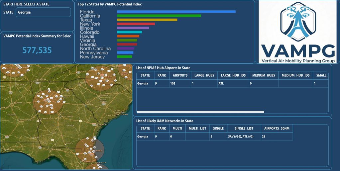Screen dimensions: 340x171
Task: Select the red New York bar
Action: click(x=136, y=24)
